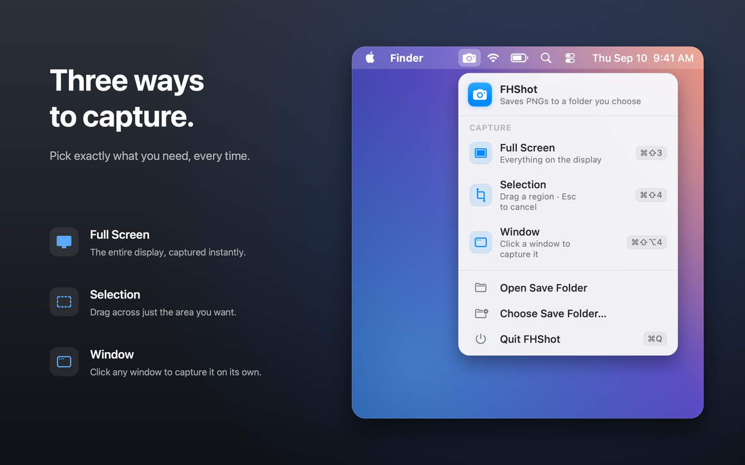This screenshot has width=745, height=465.
Task: Choose Selection capture in menu
Action: click(568, 195)
